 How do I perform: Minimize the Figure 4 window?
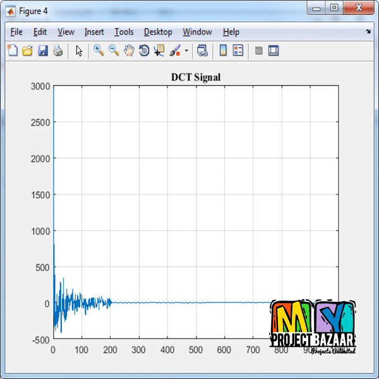click(316, 8)
